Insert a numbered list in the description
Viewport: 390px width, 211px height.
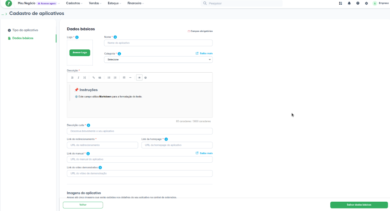click(x=115, y=78)
